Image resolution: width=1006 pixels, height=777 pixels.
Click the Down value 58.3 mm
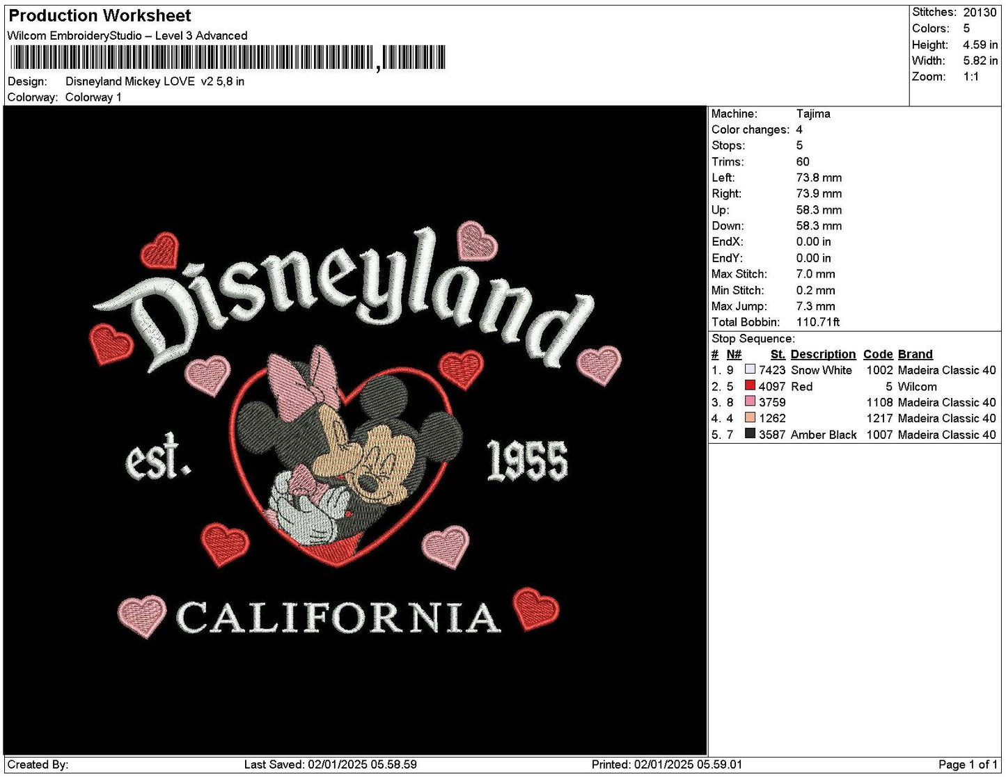[x=819, y=225]
